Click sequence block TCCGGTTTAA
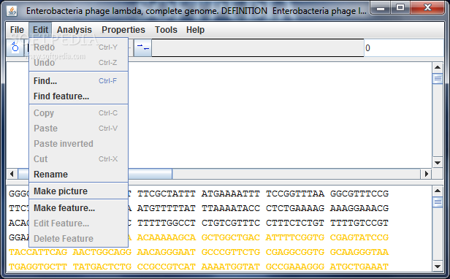The height and width of the screenshot is (279, 450). coord(295,194)
